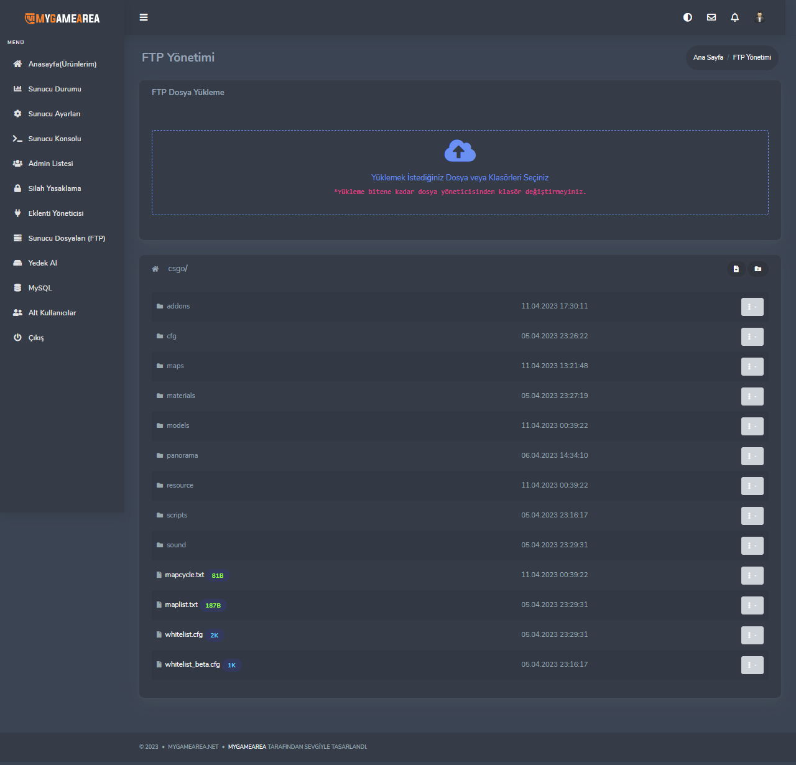Click the cloud upload icon

pyautogui.click(x=460, y=151)
